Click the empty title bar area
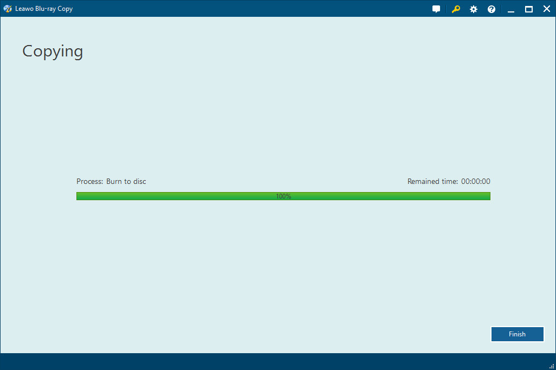556x370 pixels. coord(244,9)
